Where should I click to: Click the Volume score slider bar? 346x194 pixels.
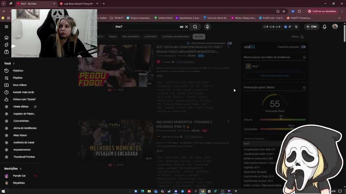pyautogui.click(x=283, y=120)
